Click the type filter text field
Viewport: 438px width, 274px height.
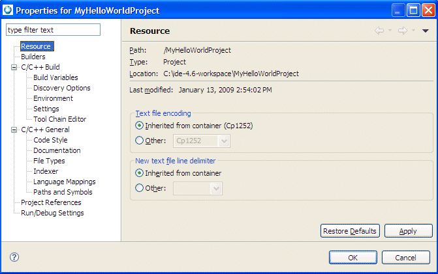pyautogui.click(x=53, y=30)
